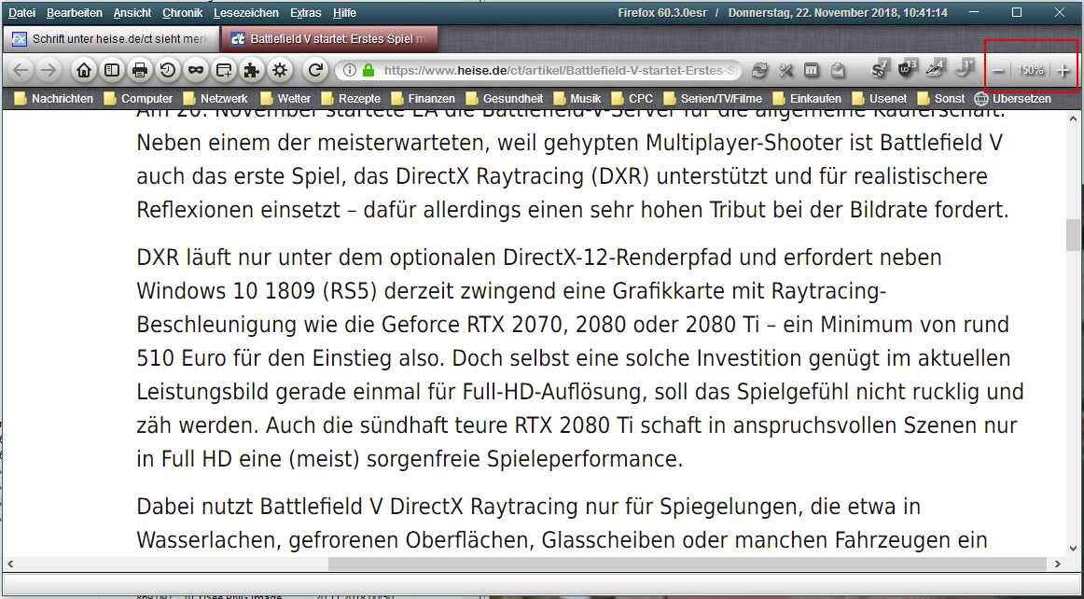The image size is (1084, 599).
Task: Reload the page with the circular arrow
Action: [x=316, y=70]
